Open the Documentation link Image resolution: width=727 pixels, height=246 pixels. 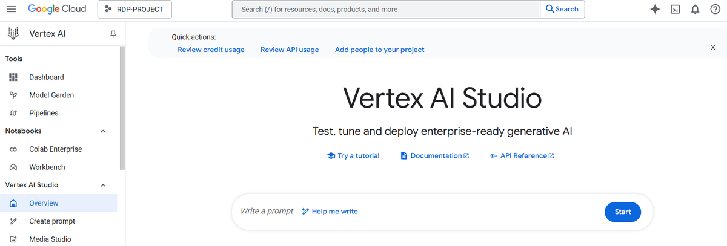tap(435, 155)
